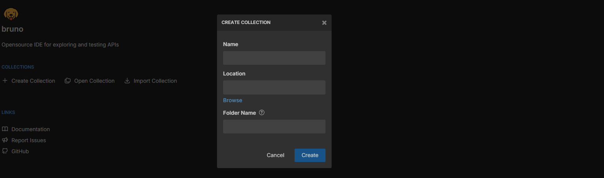Select the Import Collection link

[155, 81]
